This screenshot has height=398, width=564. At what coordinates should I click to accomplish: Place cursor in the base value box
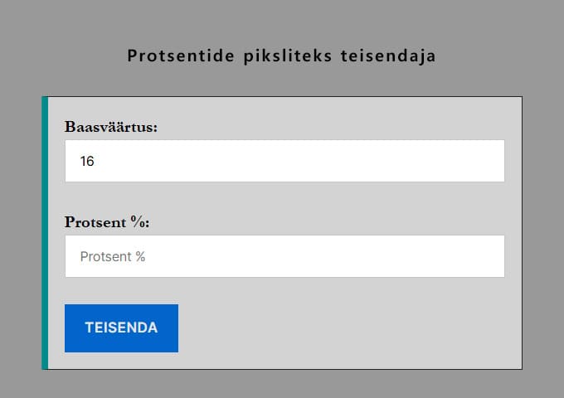coord(249,161)
